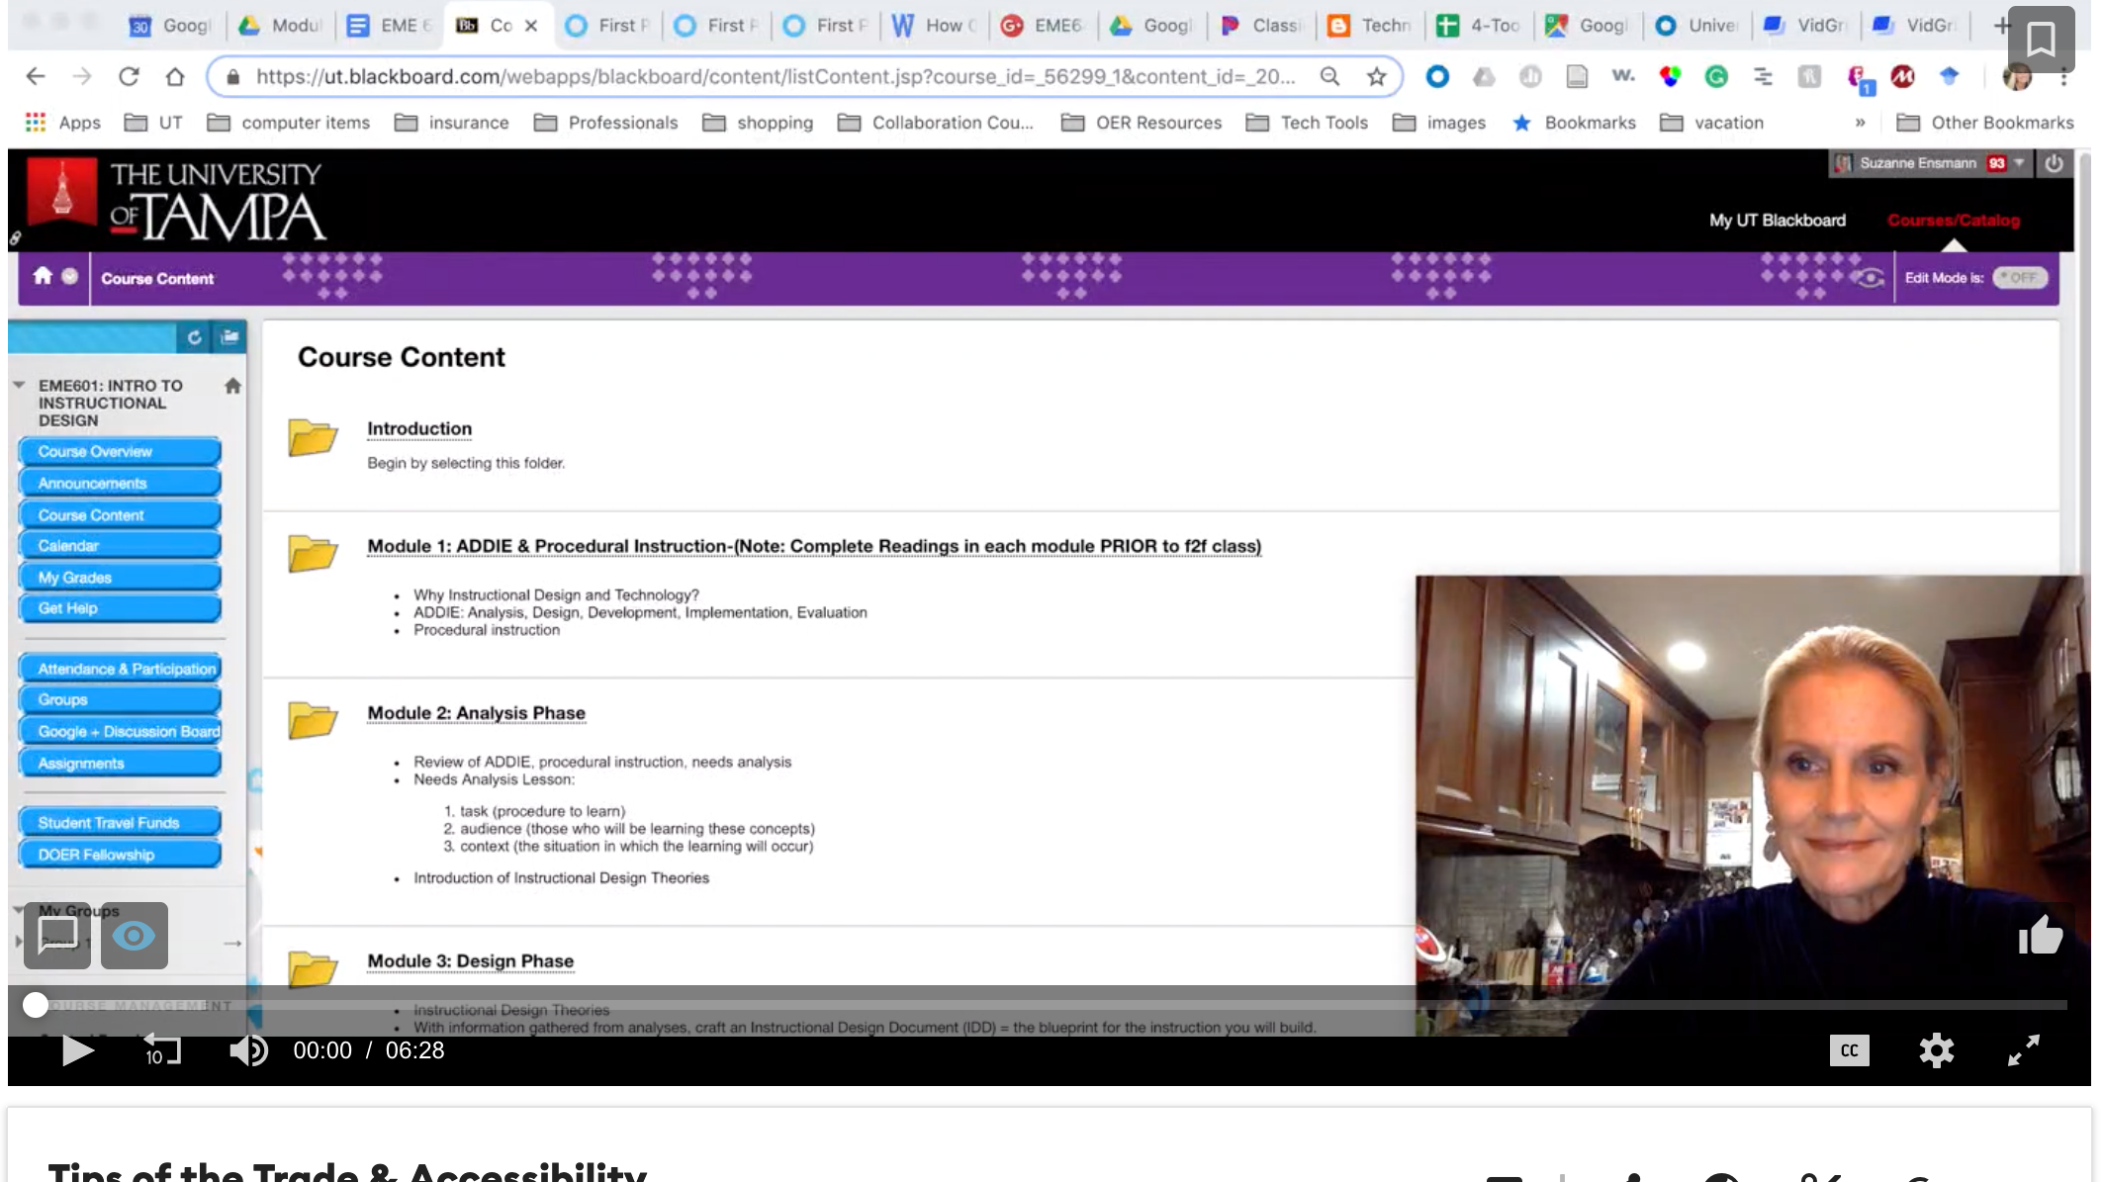
Task: Open the UT bookmarks folder
Action: pos(153,123)
